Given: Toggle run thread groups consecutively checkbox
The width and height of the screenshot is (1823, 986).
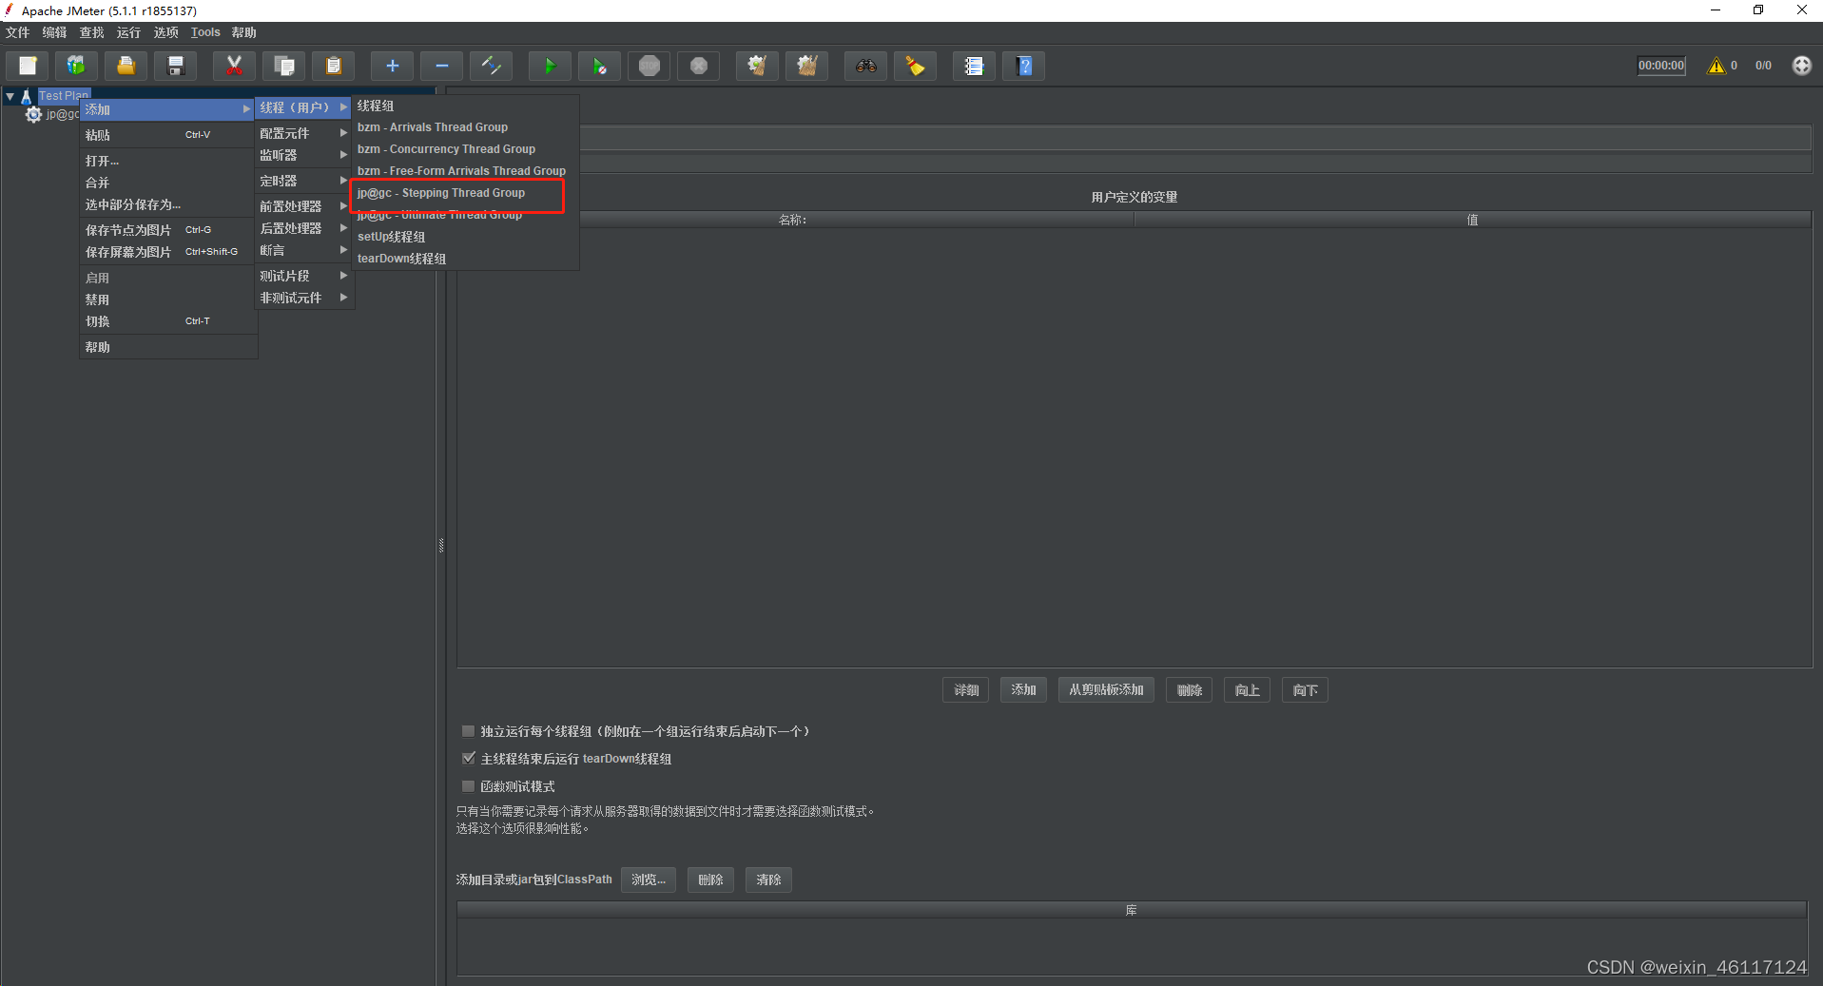Looking at the screenshot, I should point(468,731).
